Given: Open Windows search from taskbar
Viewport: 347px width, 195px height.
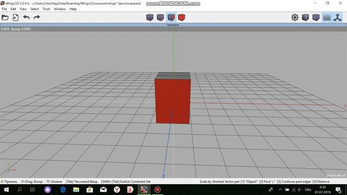Looking at the screenshot, I should pyautogui.click(x=20, y=190).
